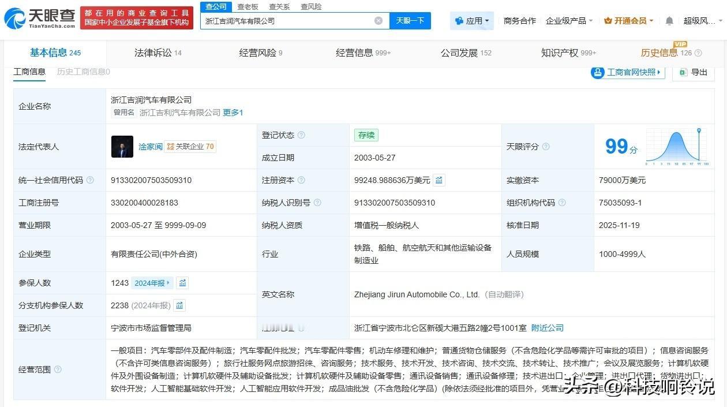Click the TianYanCha logo
The image size is (727, 407).
click(x=40, y=18)
